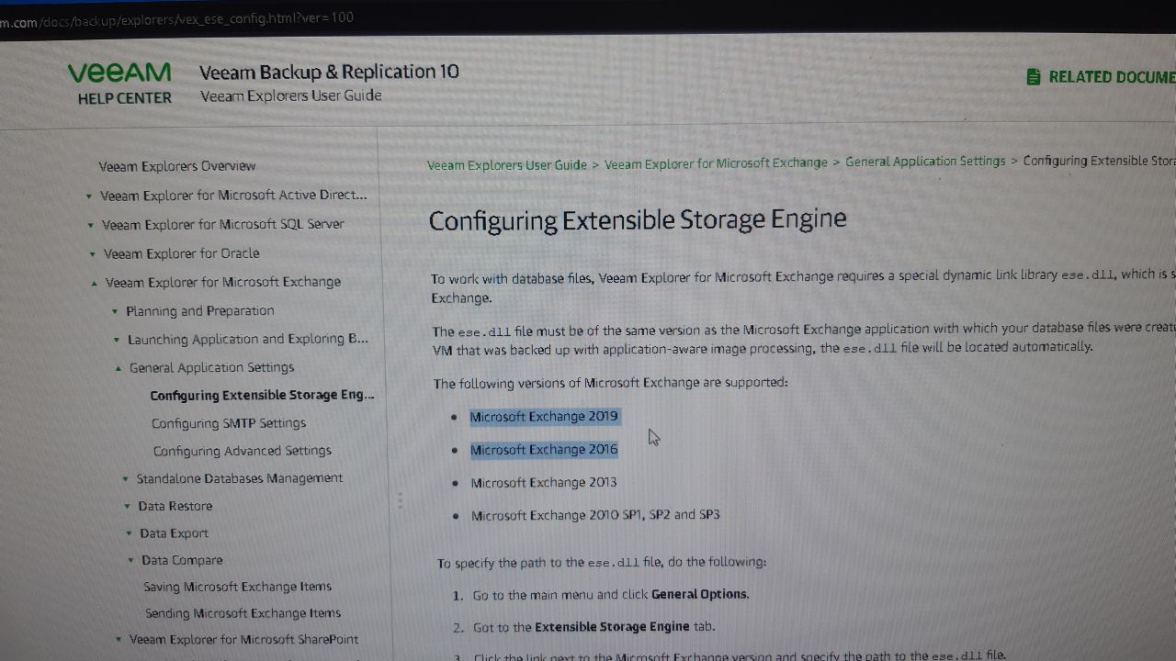Click the browser address bar URL
Viewport: 1176px width, 661px height.
click(x=176, y=18)
